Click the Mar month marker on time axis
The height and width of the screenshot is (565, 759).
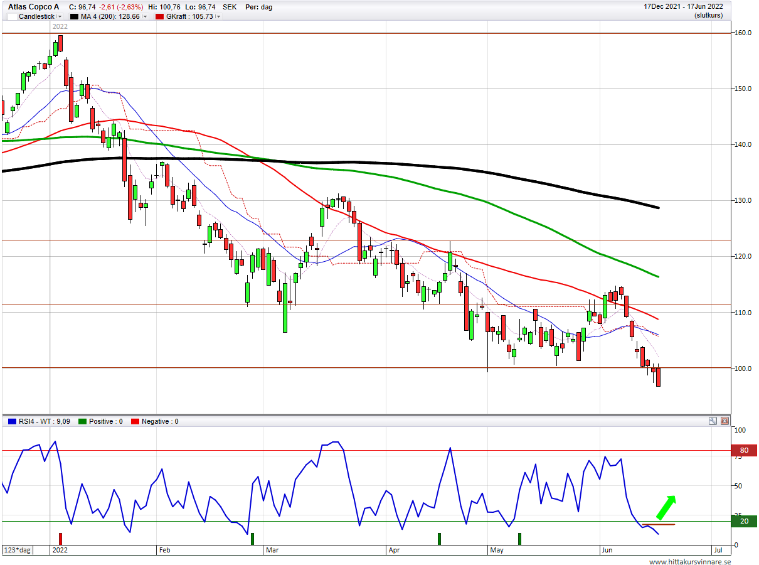point(272,550)
